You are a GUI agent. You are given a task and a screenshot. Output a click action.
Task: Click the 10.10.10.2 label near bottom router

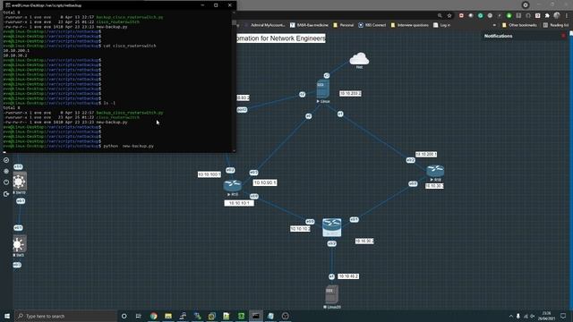click(x=300, y=229)
